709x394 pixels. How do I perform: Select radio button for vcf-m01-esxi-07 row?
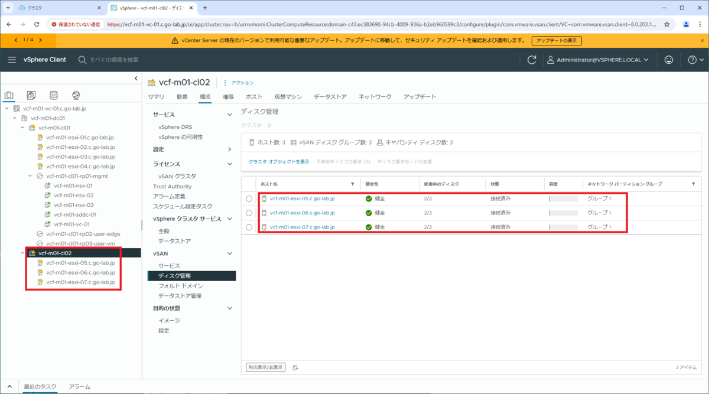[x=249, y=227]
